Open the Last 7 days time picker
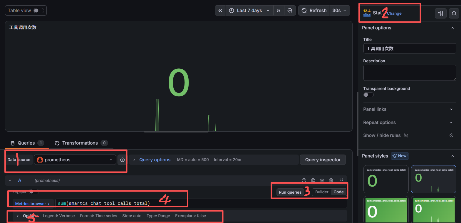 [x=249, y=11]
